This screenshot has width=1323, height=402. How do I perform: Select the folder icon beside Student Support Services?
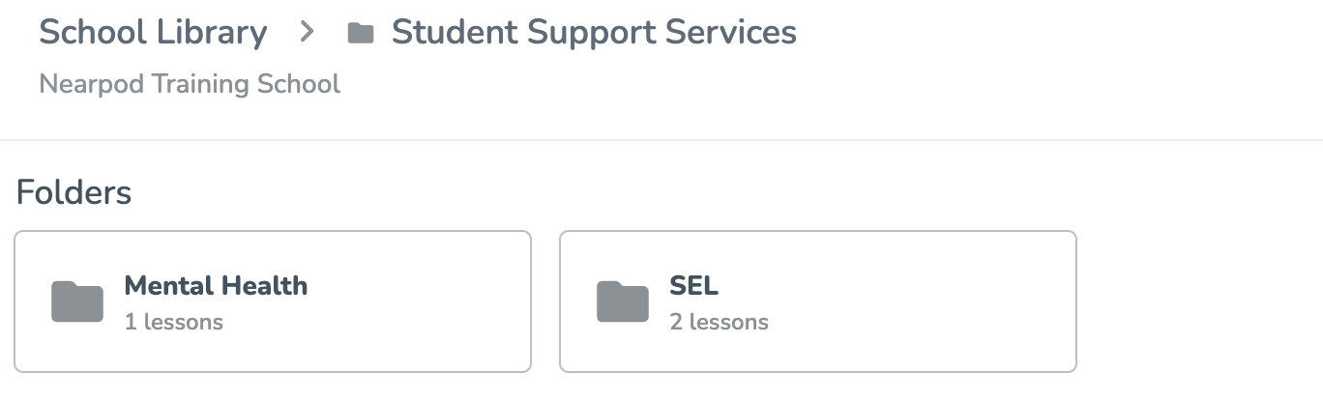(361, 34)
